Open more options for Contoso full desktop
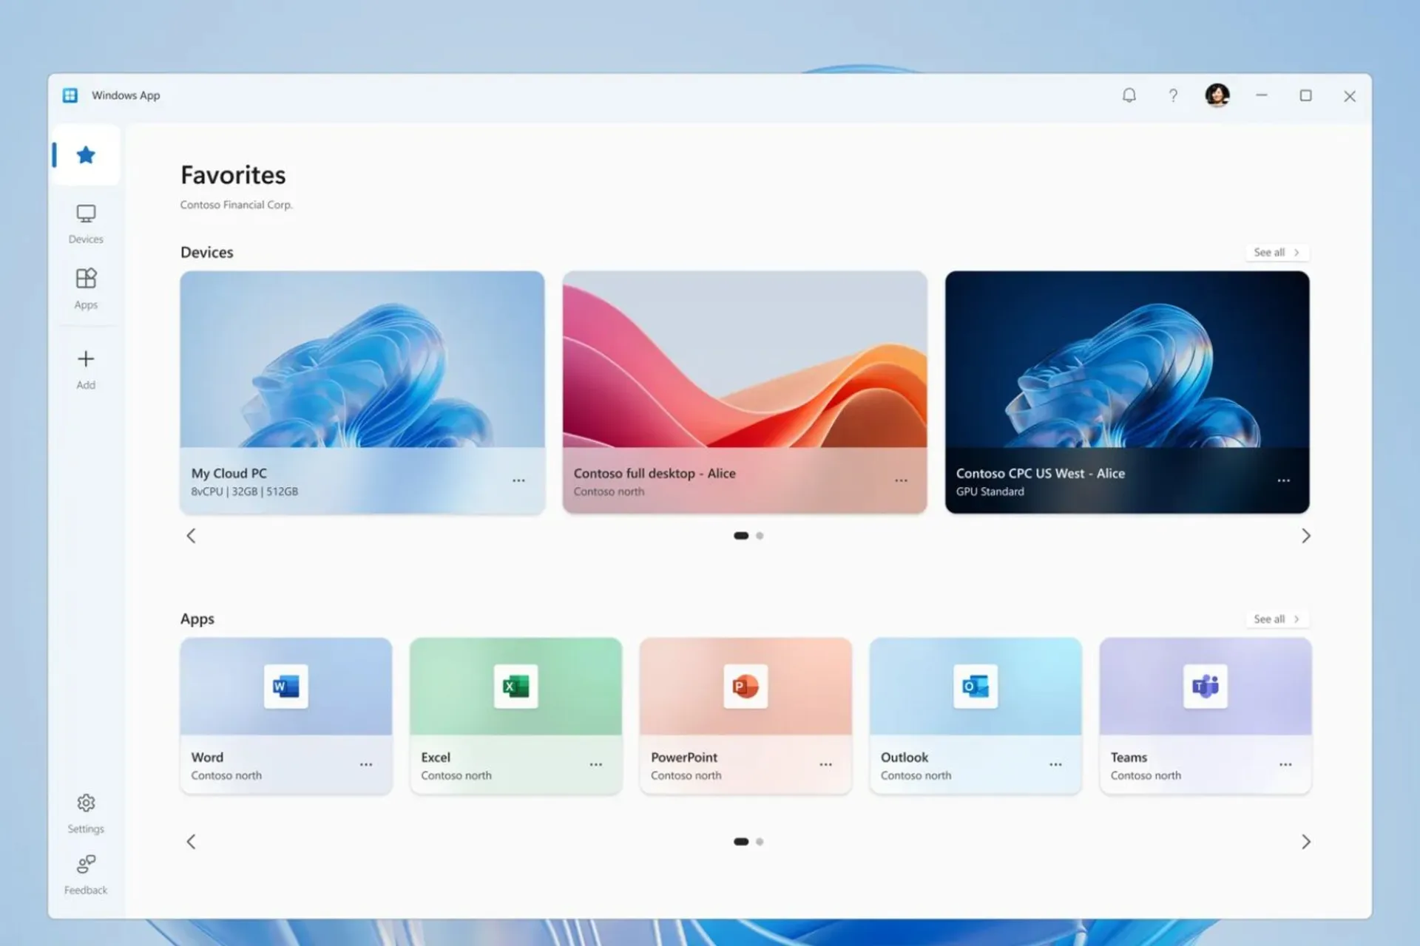 (x=901, y=480)
